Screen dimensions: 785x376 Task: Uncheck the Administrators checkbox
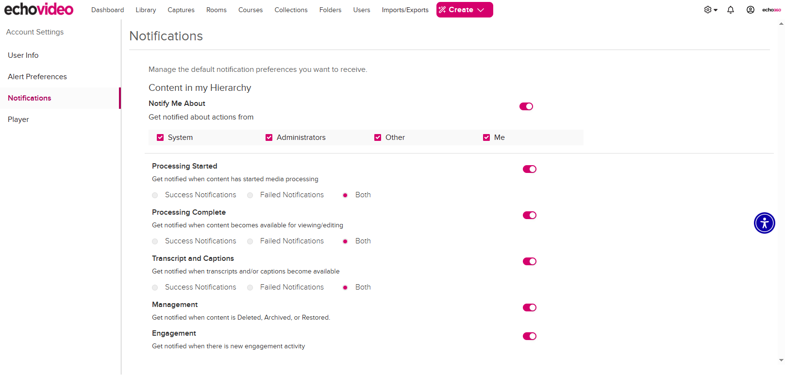click(269, 137)
